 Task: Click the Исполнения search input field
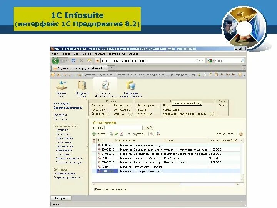click(x=123, y=127)
